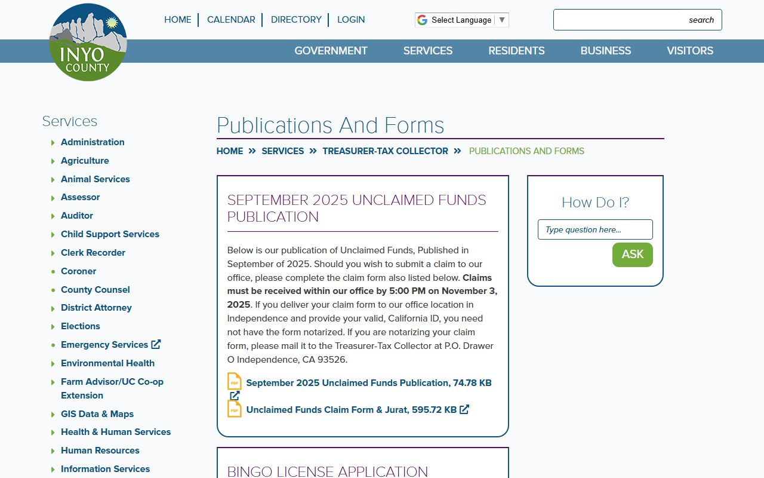Click PDF icon beside Unclaimed Funds Claim Form
The width and height of the screenshot is (764, 478).
[235, 409]
